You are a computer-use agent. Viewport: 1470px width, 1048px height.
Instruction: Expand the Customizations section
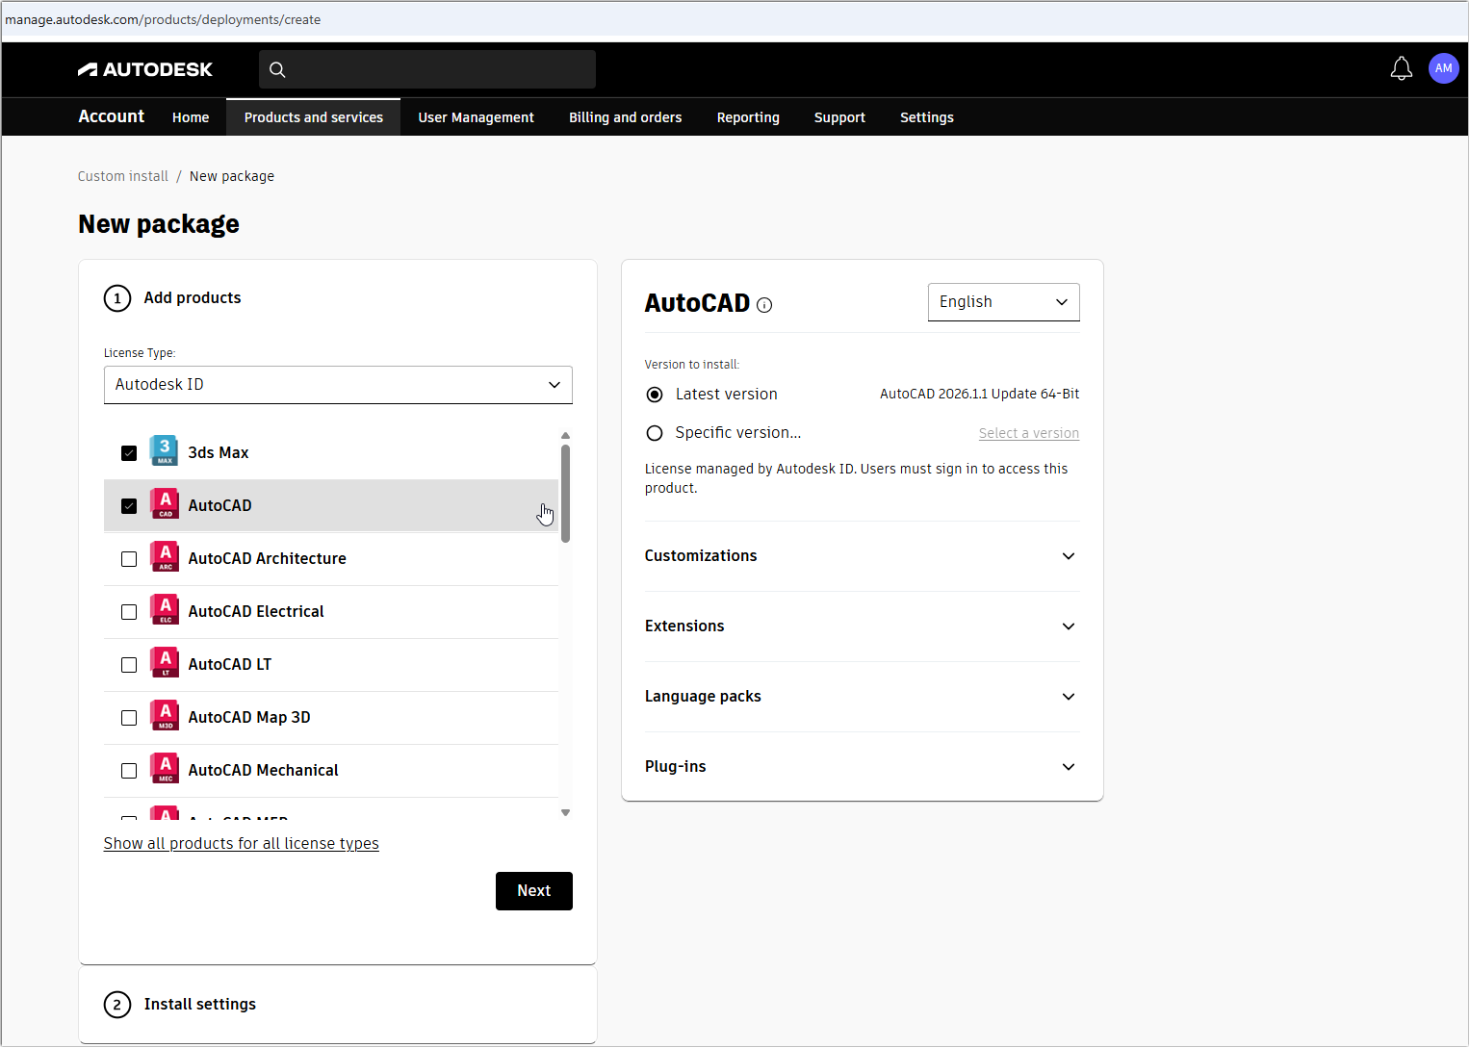point(1068,556)
